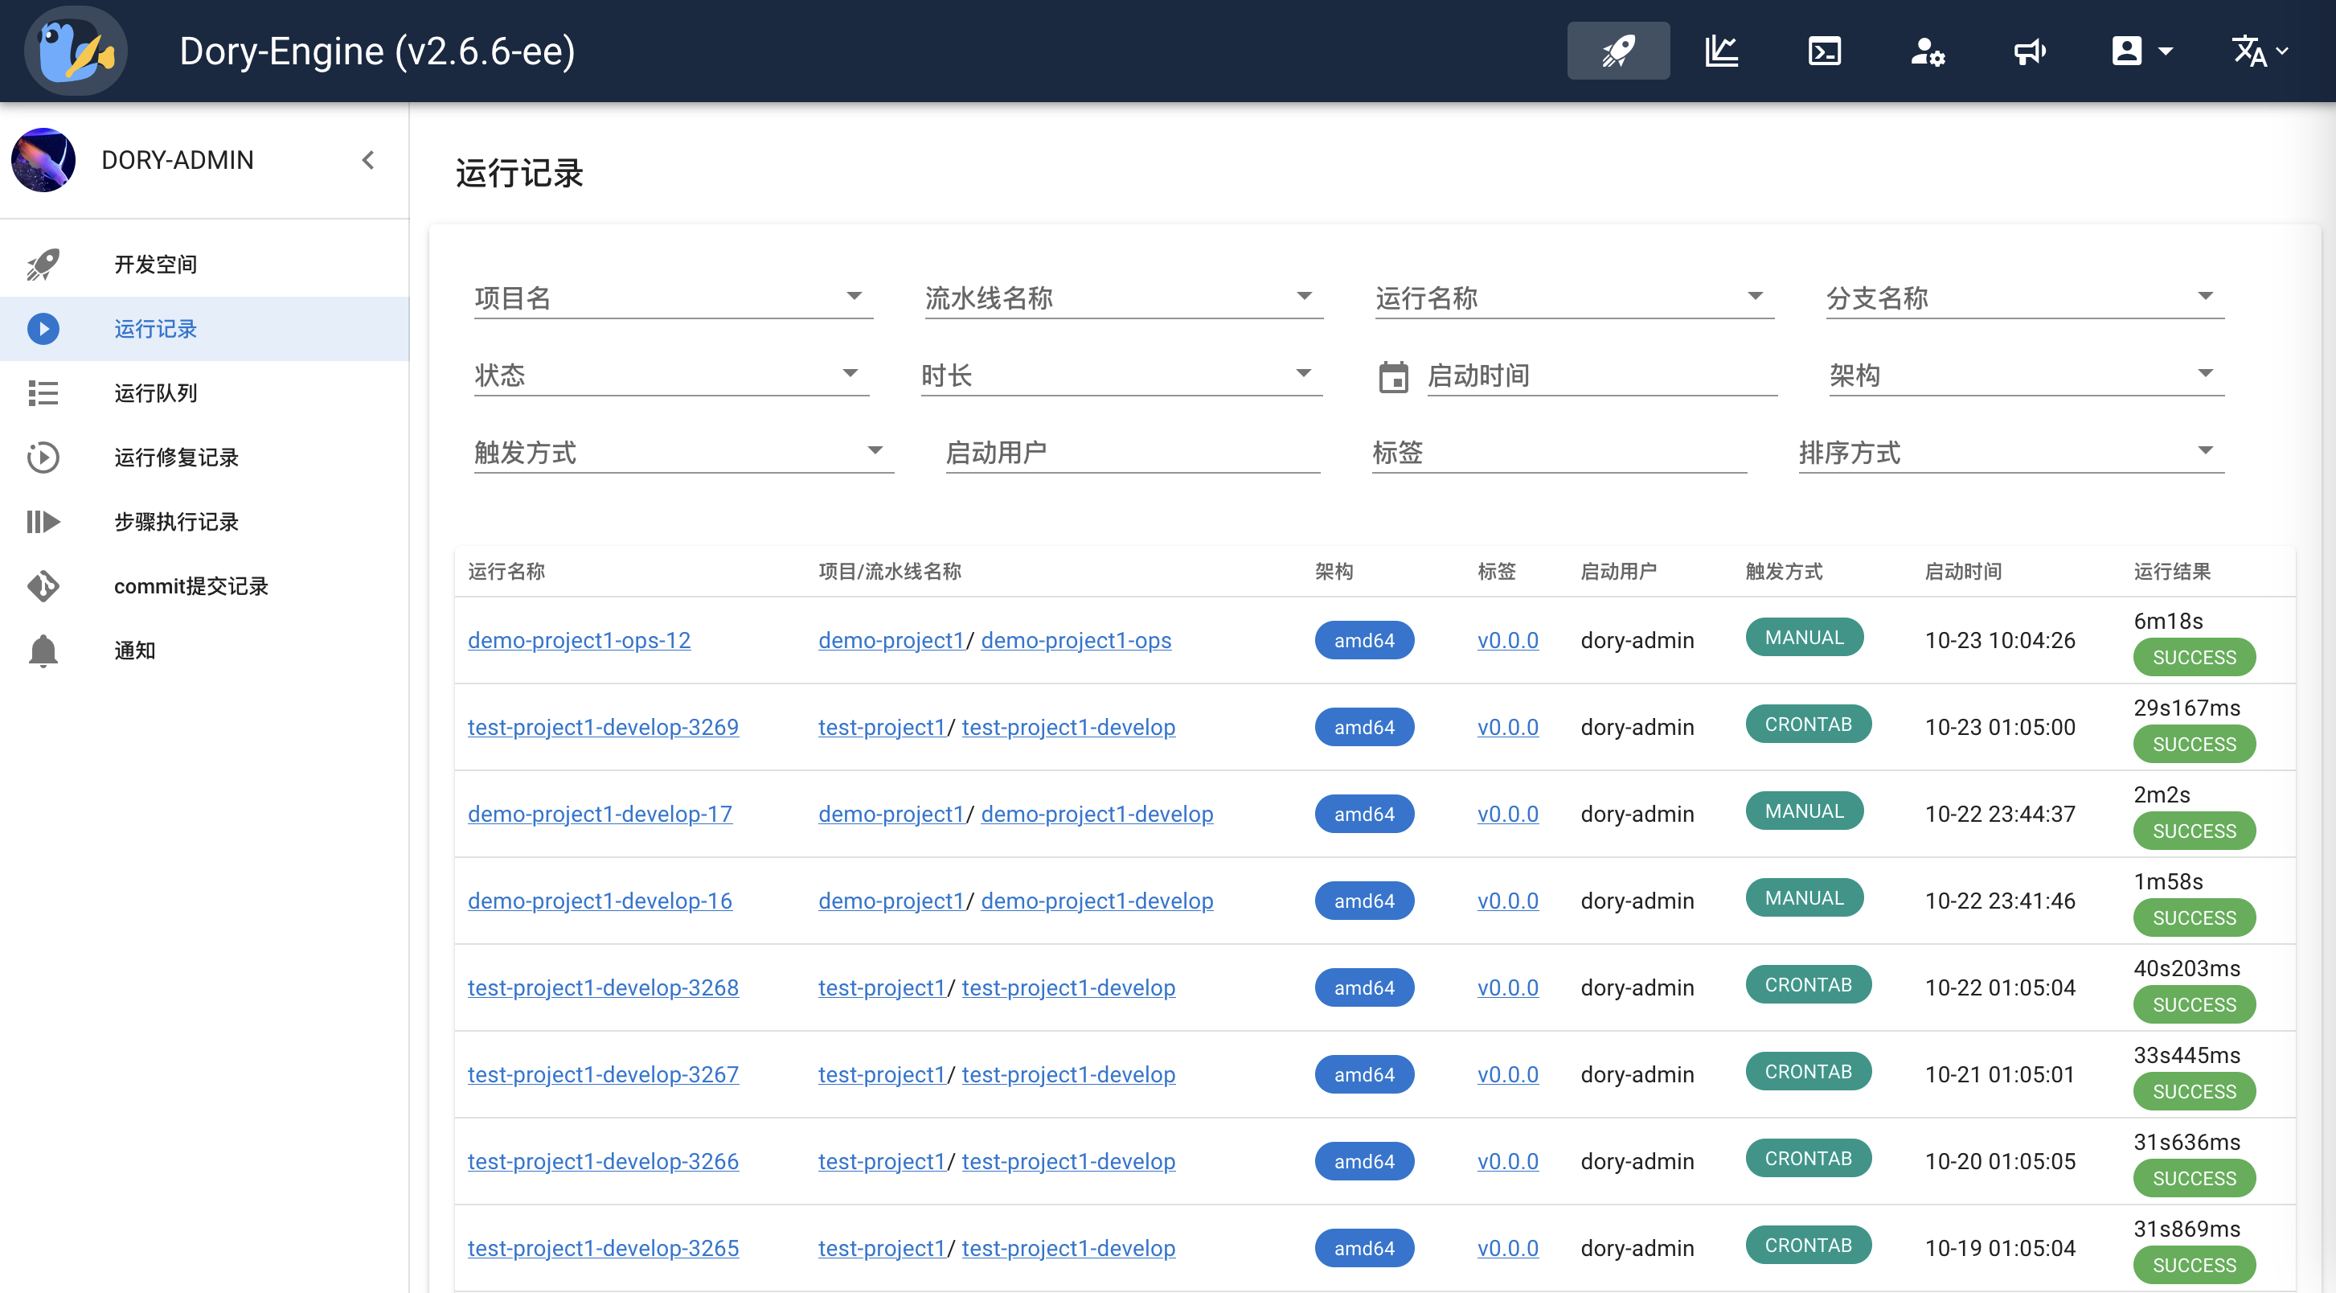The width and height of the screenshot is (2336, 1293).
Task: Open run link demo-project1-ops-12
Action: 579,640
